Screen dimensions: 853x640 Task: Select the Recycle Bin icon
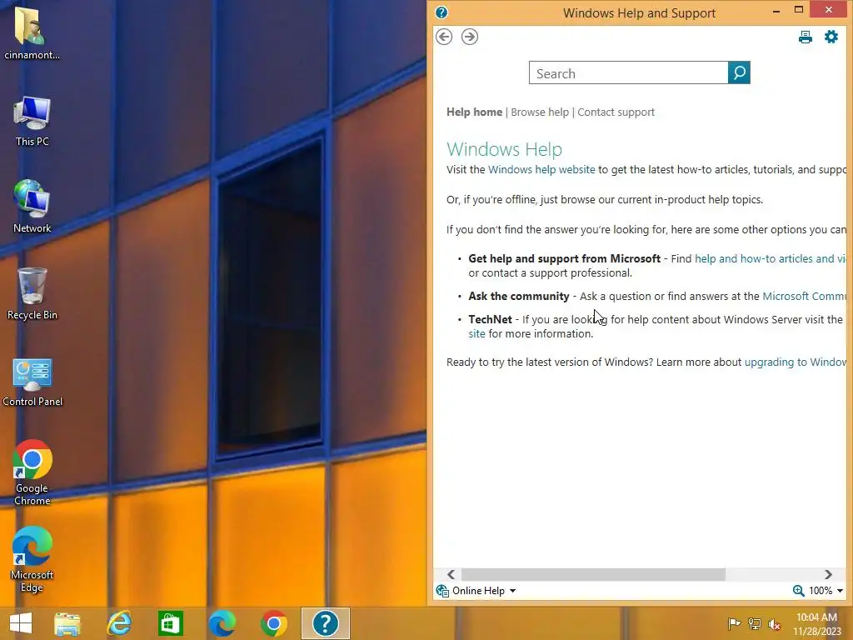(32, 294)
